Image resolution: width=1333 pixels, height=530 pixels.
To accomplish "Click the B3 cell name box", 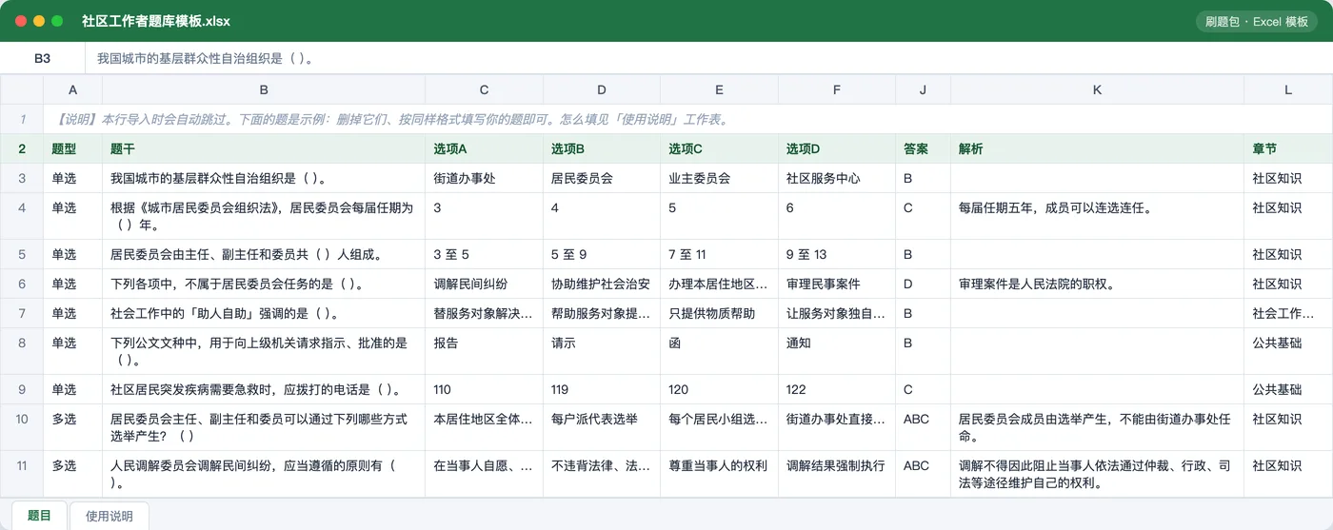I will tap(43, 58).
